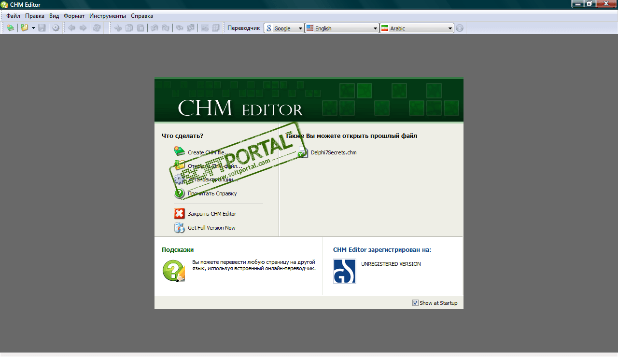The height and width of the screenshot is (357, 618).
Task: Click the refresh toolbar icon
Action: (x=97, y=28)
